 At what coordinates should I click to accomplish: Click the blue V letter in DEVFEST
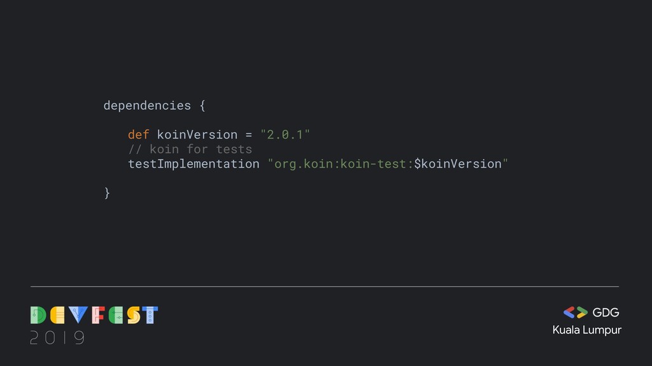pos(78,315)
